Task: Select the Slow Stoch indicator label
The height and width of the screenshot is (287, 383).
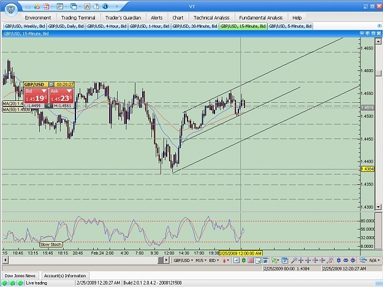Action: (x=51, y=244)
